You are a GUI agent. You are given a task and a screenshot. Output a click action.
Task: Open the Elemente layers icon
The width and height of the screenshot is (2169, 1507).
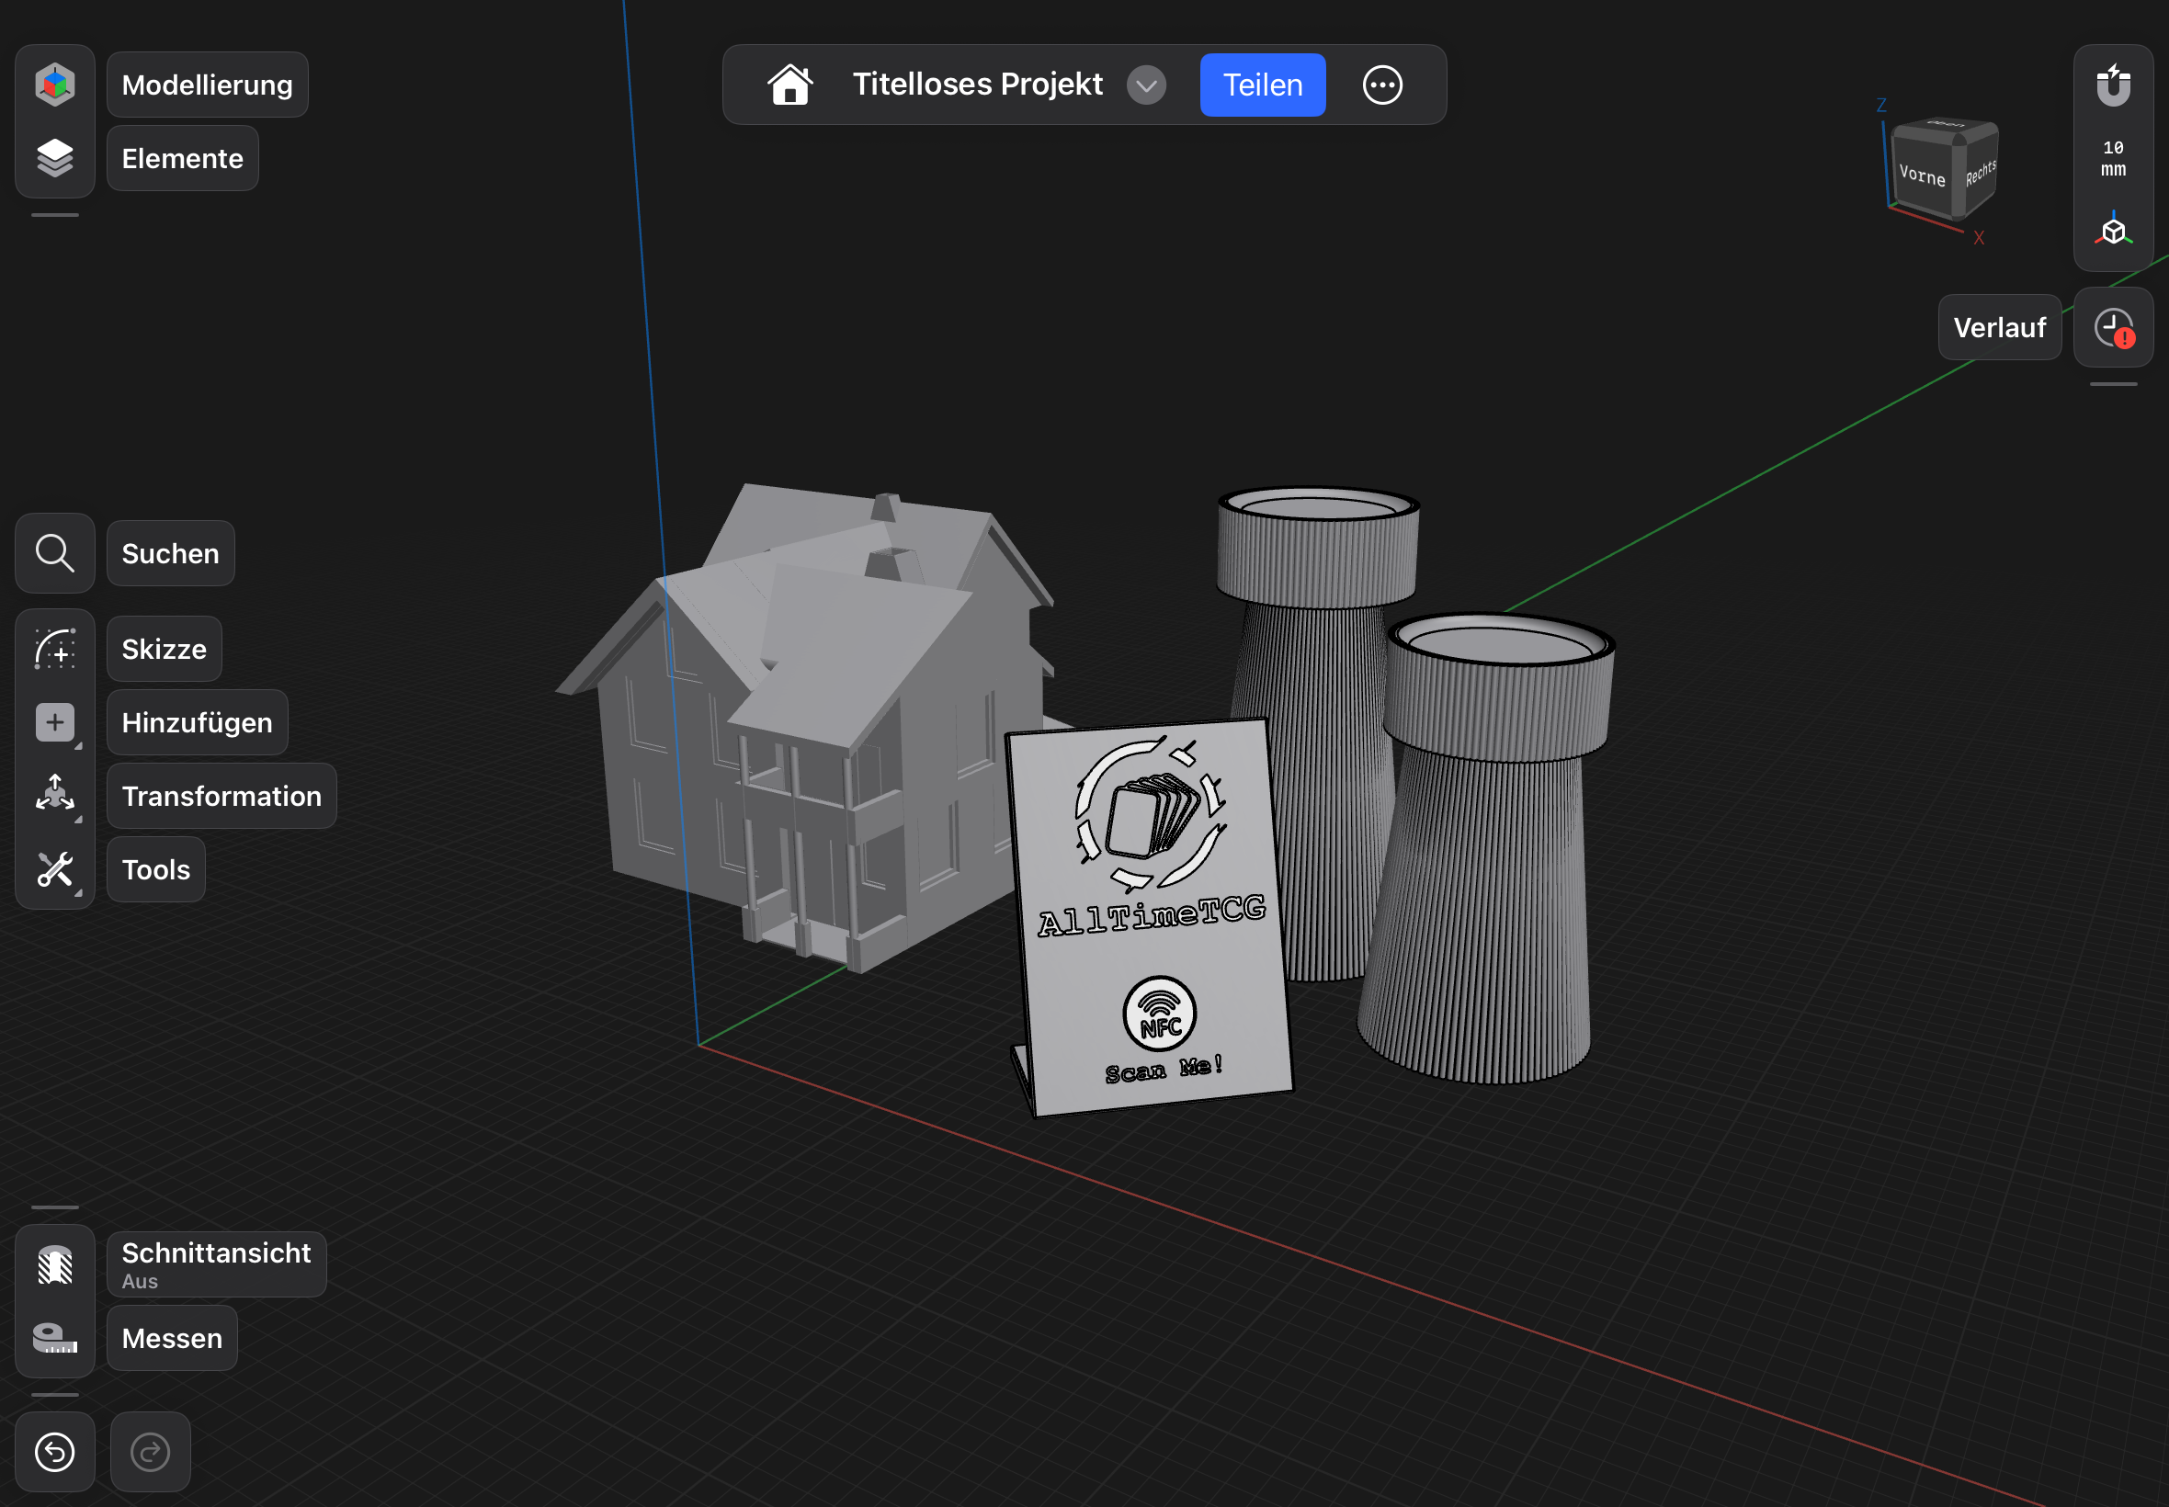(55, 158)
